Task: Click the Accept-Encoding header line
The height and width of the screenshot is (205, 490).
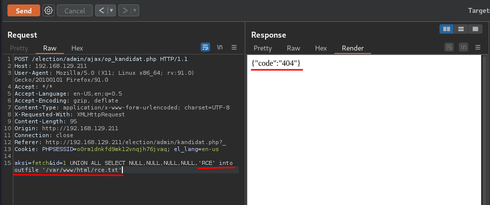Action: click(66, 101)
